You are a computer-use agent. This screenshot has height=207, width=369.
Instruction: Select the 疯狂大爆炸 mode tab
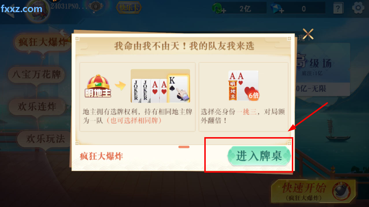click(x=43, y=43)
